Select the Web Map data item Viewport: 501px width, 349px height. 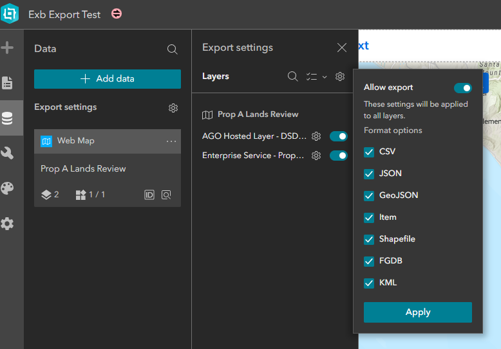(97, 141)
